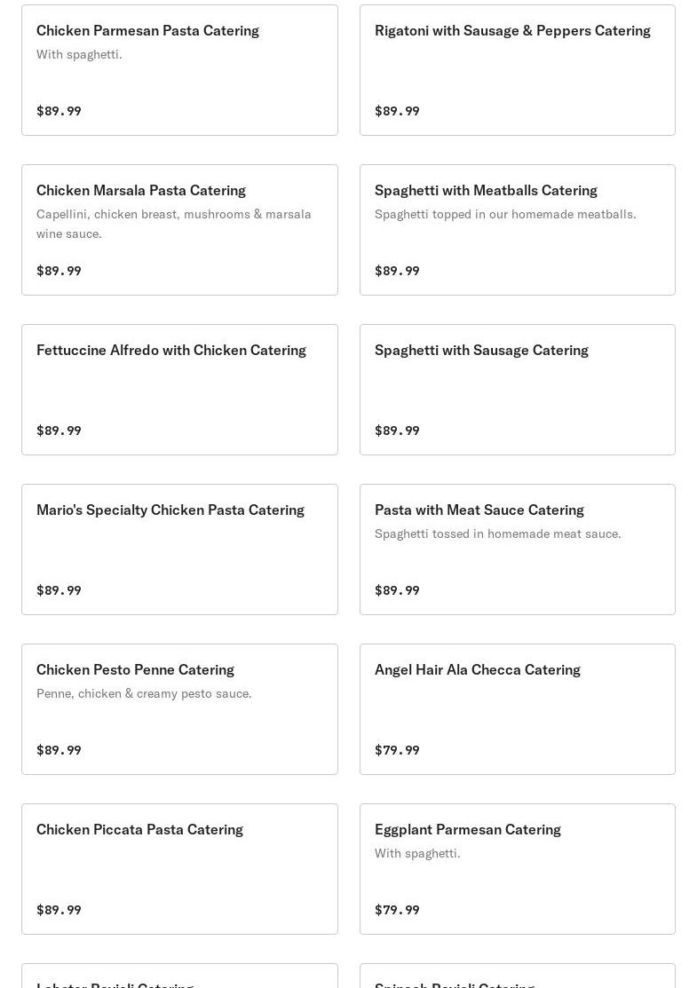Open Spaghetti with Sausage Catering item
Screen dimensions: 697x988
[518, 390]
